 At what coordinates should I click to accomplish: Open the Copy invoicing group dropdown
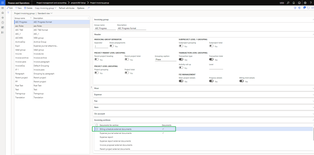(46, 8)
